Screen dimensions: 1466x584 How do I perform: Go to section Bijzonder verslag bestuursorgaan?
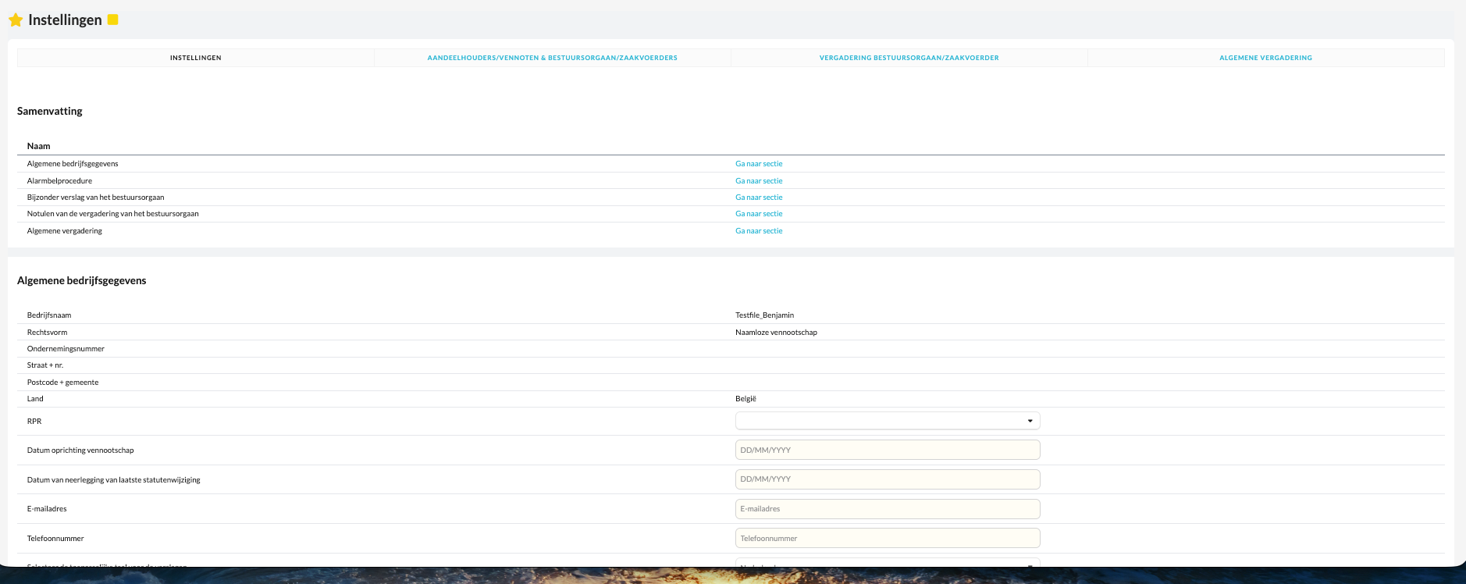759,198
